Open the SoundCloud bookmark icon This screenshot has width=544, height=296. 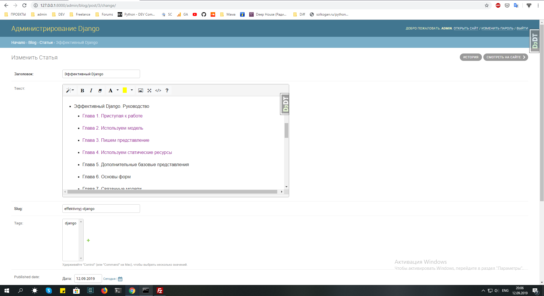pyautogui.click(x=213, y=14)
